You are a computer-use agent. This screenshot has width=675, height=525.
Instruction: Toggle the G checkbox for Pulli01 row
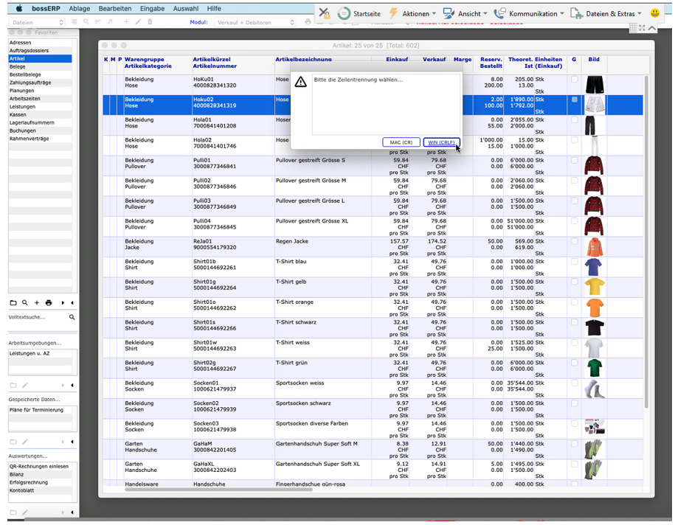click(575, 160)
